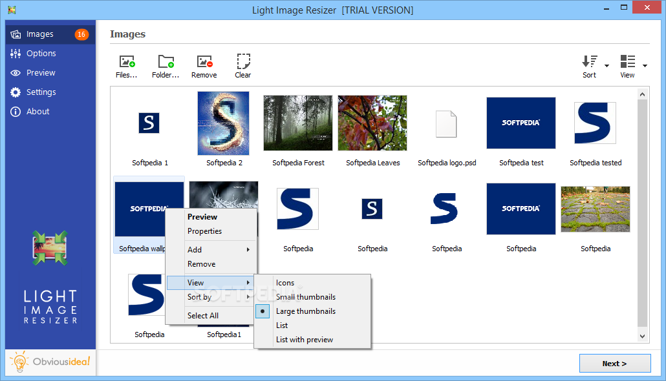
Task: Expand the Add submenu in context menu
Action: pyautogui.click(x=194, y=249)
